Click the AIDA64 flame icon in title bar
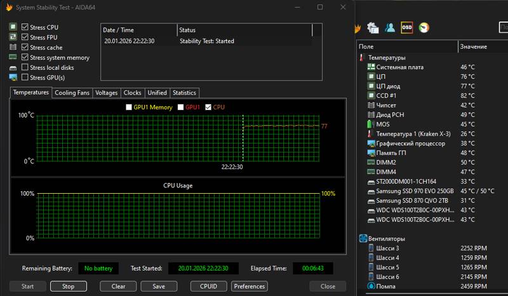 pyautogui.click(x=9, y=7)
